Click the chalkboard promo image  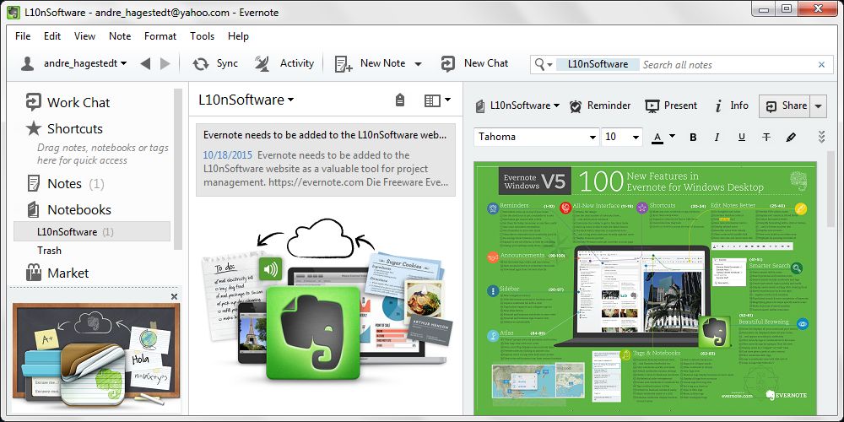pos(96,358)
